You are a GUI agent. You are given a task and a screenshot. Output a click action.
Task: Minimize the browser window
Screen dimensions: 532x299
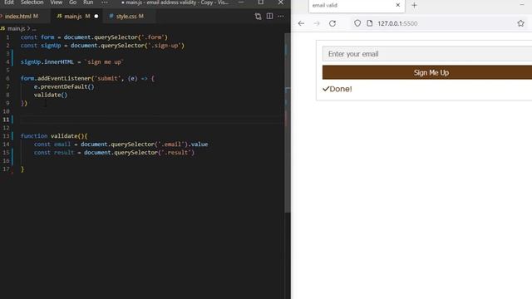tap(522, 4)
